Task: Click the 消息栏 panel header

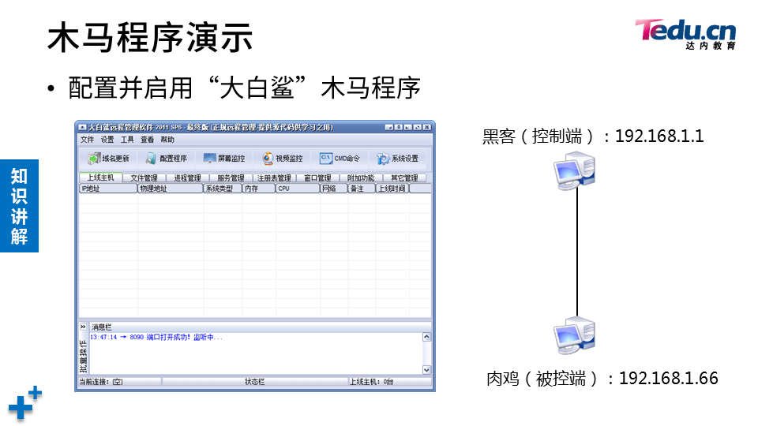Action: pos(260,327)
